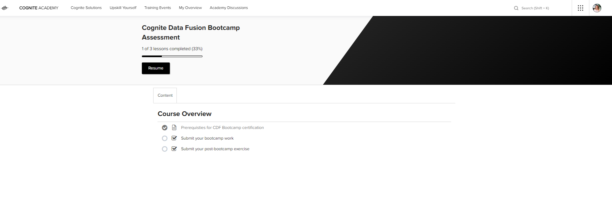Image resolution: width=612 pixels, height=214 pixels.
Task: Open Submit your bootcamp work lesson
Action: 207,138
